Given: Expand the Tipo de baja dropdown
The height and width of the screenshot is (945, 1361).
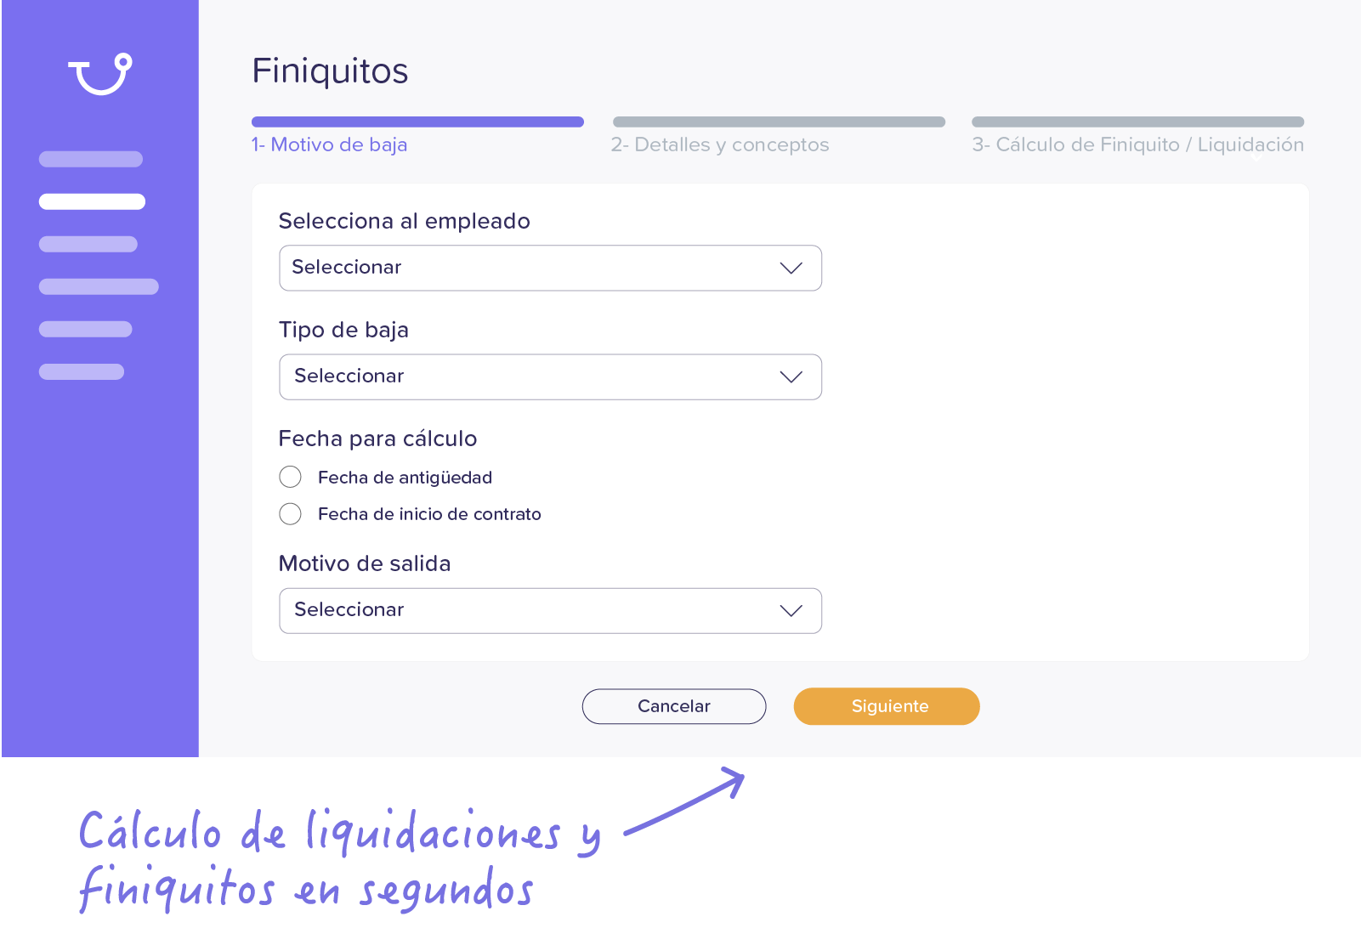Looking at the screenshot, I should [550, 376].
